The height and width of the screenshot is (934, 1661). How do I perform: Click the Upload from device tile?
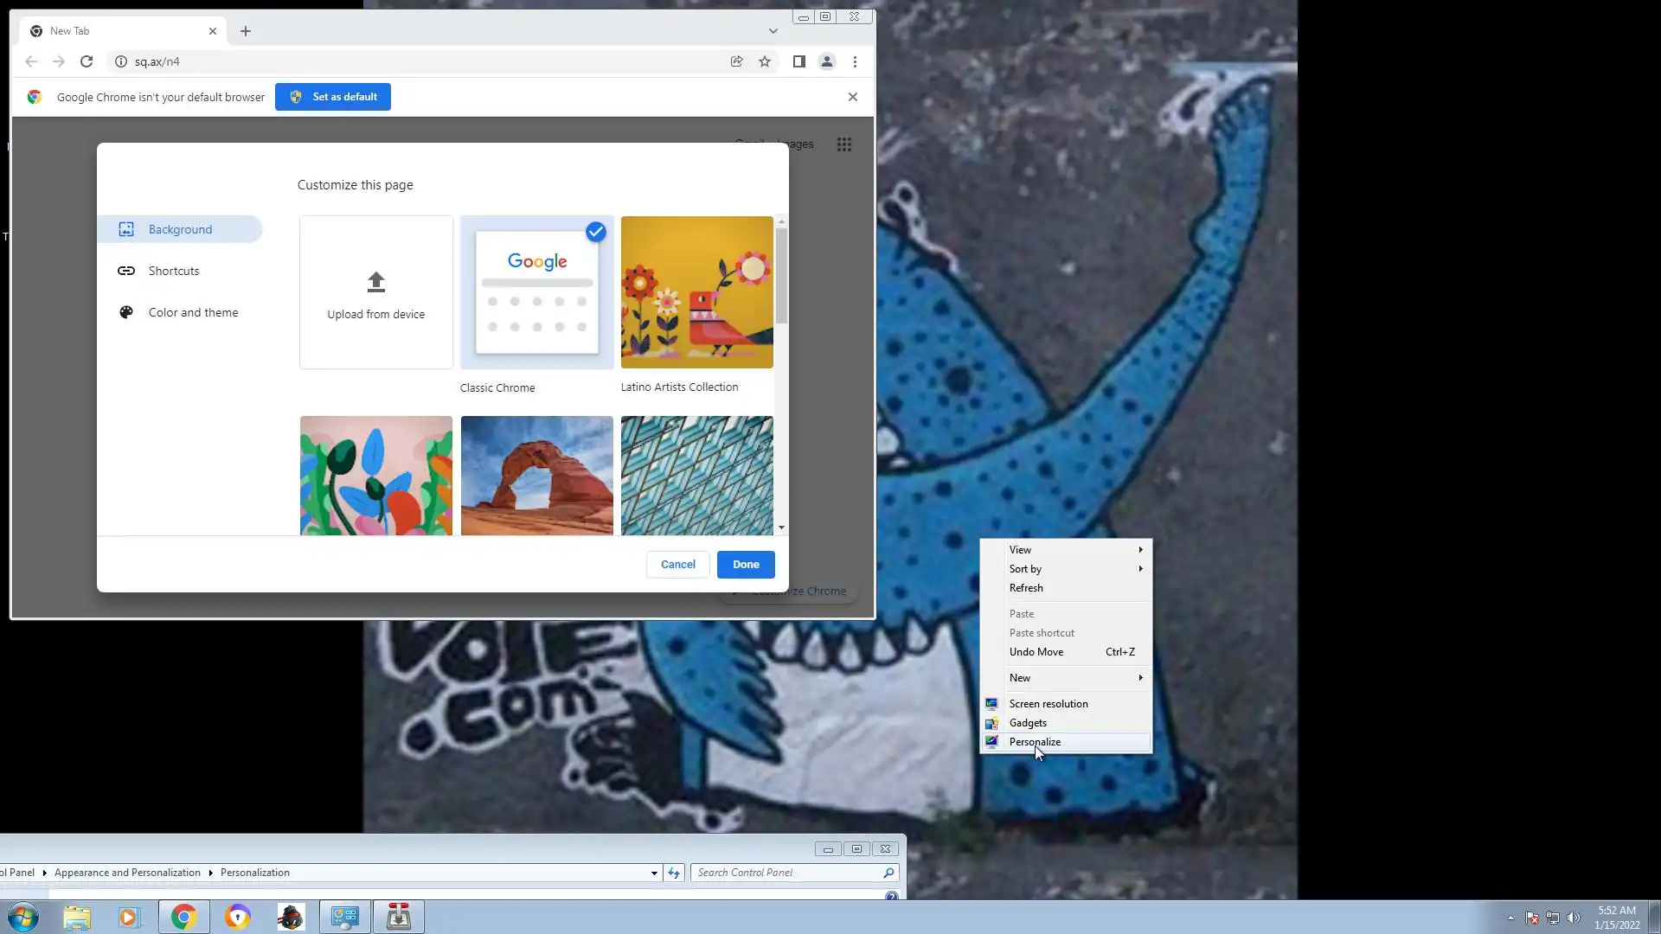(x=375, y=292)
